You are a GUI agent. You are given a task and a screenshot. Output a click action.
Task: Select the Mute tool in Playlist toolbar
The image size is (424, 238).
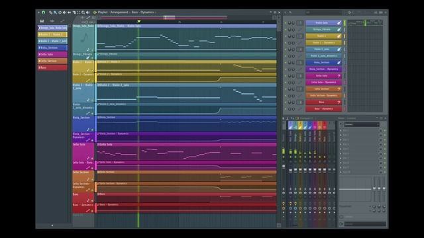tap(64, 13)
